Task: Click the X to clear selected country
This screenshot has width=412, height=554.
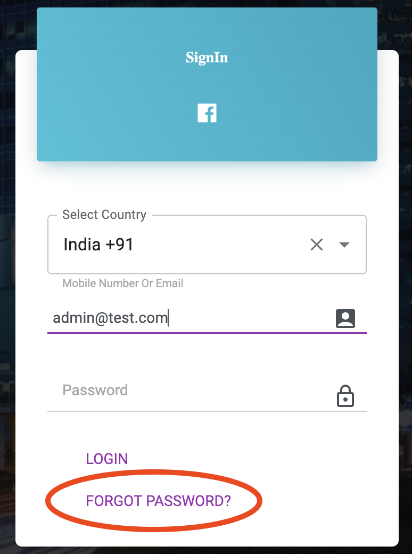Action: 317,245
